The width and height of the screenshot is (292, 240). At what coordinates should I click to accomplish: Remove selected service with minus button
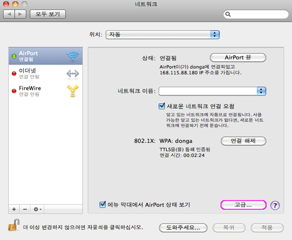[x=25, y=209]
